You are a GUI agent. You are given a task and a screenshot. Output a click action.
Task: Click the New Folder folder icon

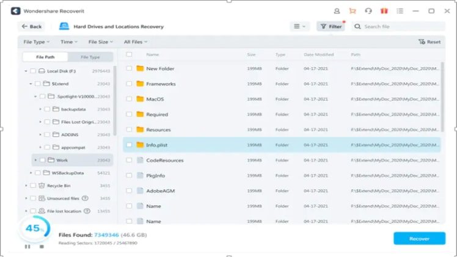[140, 68]
